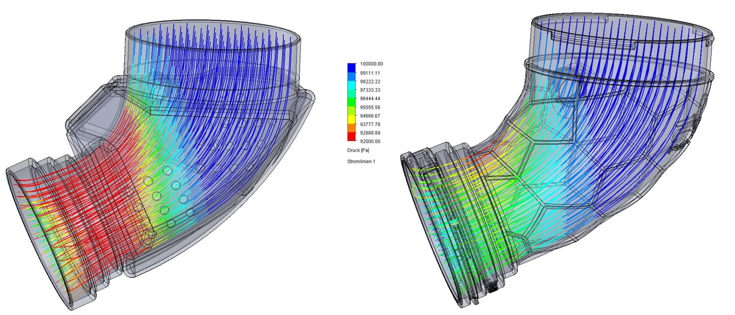The image size is (735, 315).
Task: Click the Druck [Pa] legend title
Action: click(358, 150)
